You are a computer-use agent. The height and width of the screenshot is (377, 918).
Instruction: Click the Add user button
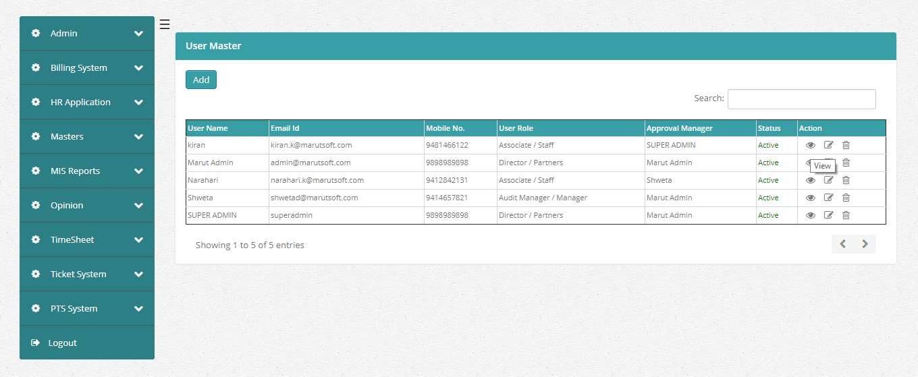click(201, 80)
